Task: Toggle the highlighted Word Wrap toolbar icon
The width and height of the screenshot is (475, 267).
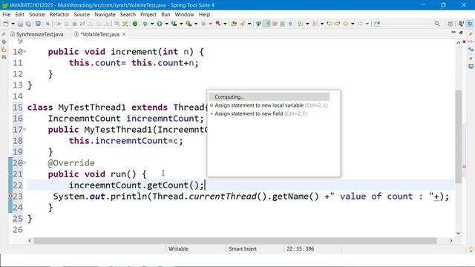Action: point(267,24)
